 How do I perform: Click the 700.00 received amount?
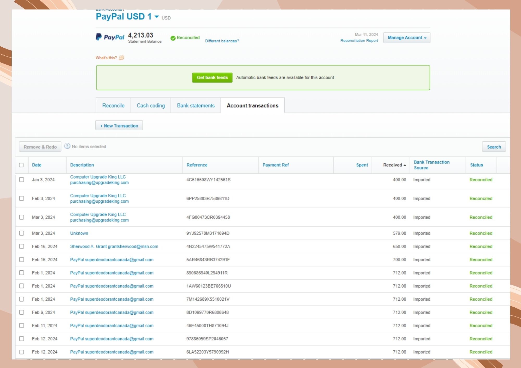pyautogui.click(x=399, y=260)
